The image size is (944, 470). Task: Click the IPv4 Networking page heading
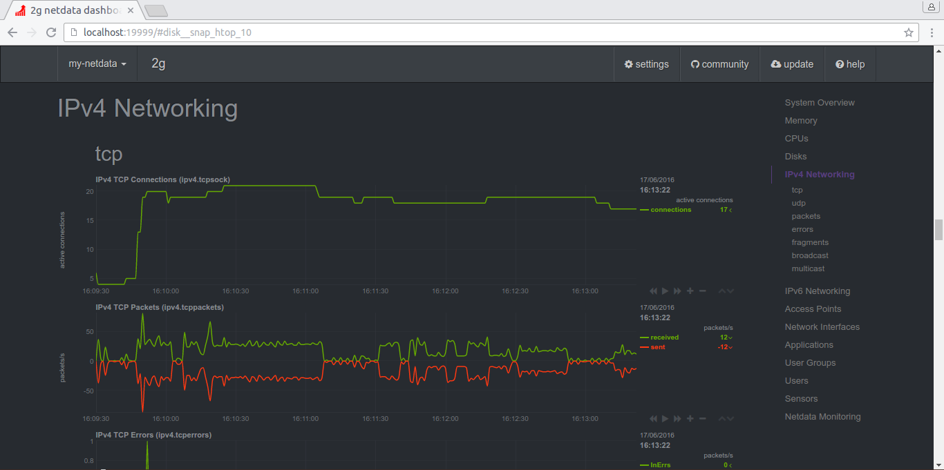[x=148, y=108]
